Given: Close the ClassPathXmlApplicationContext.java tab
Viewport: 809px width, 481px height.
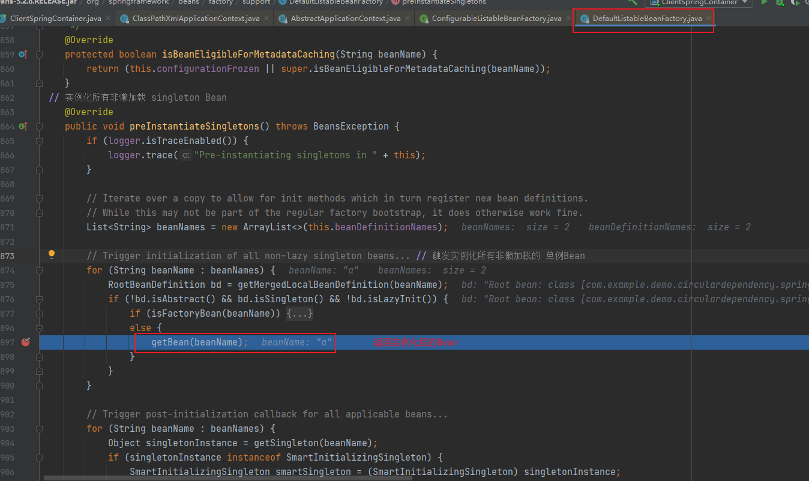Looking at the screenshot, I should coord(266,19).
